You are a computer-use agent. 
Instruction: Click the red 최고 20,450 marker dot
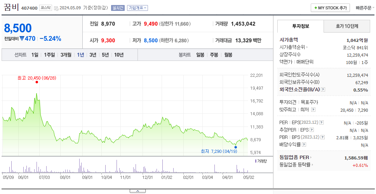click(x=37, y=82)
